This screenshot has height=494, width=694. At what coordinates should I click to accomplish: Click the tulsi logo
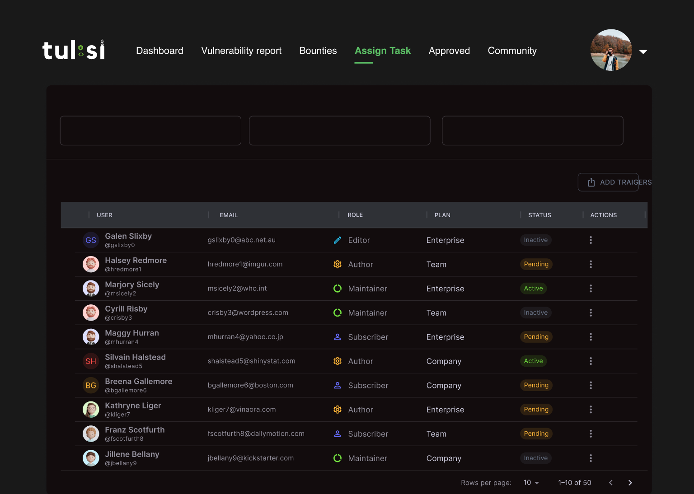tap(74, 50)
